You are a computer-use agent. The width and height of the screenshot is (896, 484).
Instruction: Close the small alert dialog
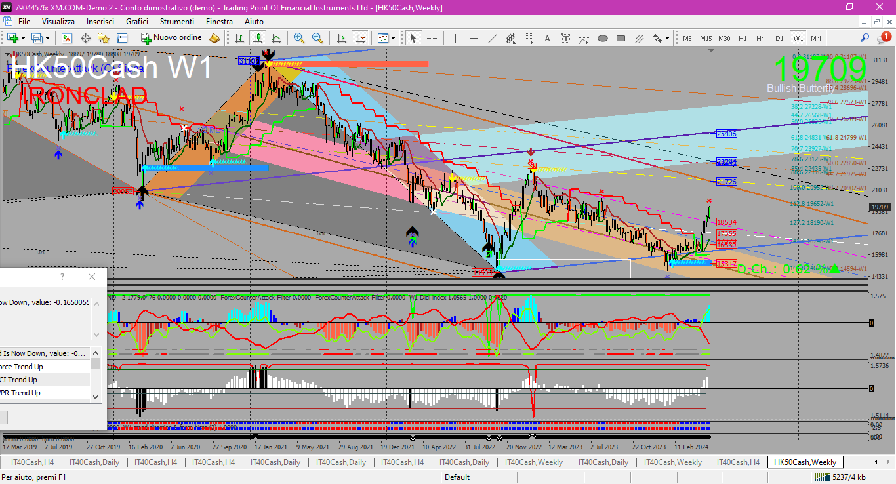click(x=92, y=277)
